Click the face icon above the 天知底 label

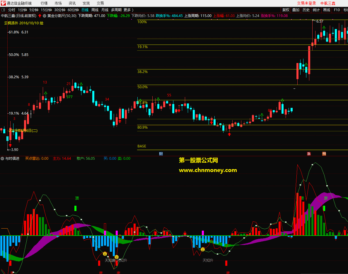coord(105,253)
